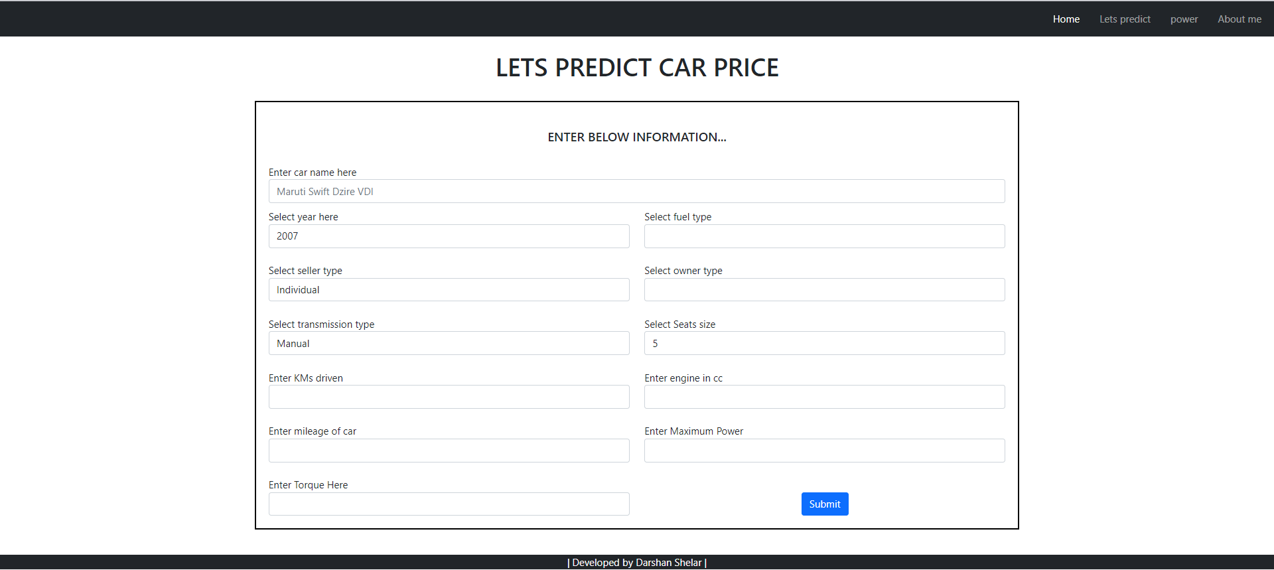Focus the engine in cc field
1274x570 pixels.
point(824,397)
